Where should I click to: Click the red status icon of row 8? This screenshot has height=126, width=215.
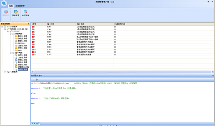(x=33, y=44)
